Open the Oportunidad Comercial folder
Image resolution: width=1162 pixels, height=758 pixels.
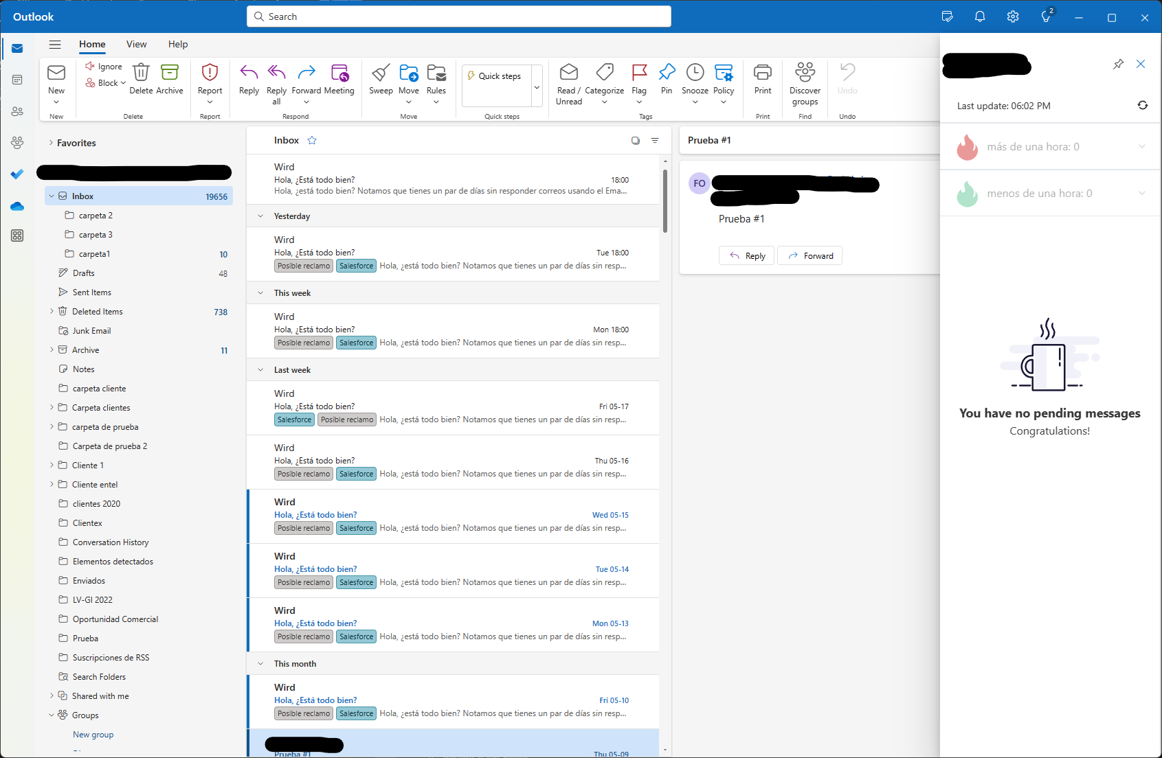coord(139,619)
